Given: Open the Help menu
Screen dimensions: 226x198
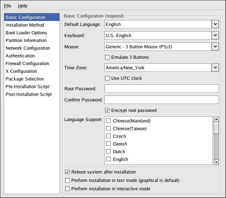Looking at the screenshot, I should pyautogui.click(x=22, y=6).
